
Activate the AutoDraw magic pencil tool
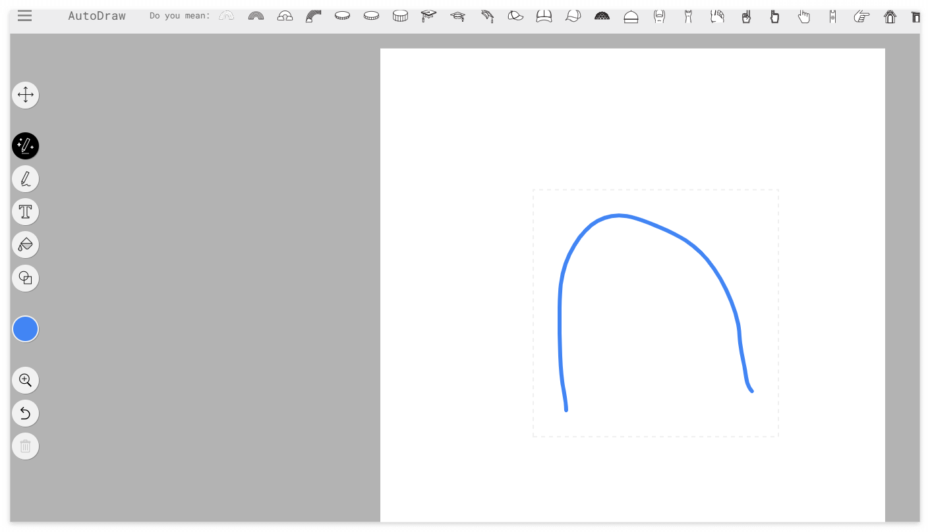(25, 146)
